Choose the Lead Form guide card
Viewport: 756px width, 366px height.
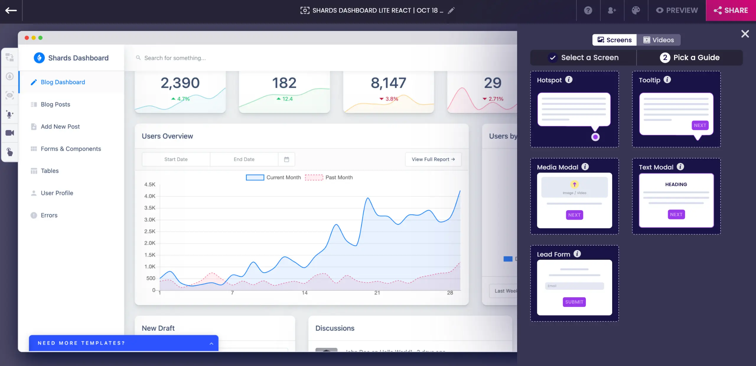(x=574, y=283)
